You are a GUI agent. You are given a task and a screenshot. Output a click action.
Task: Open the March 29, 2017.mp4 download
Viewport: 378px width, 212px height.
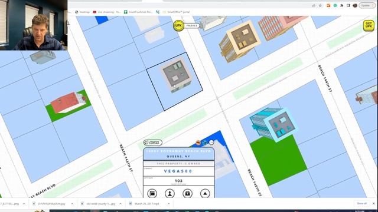pos(146,204)
